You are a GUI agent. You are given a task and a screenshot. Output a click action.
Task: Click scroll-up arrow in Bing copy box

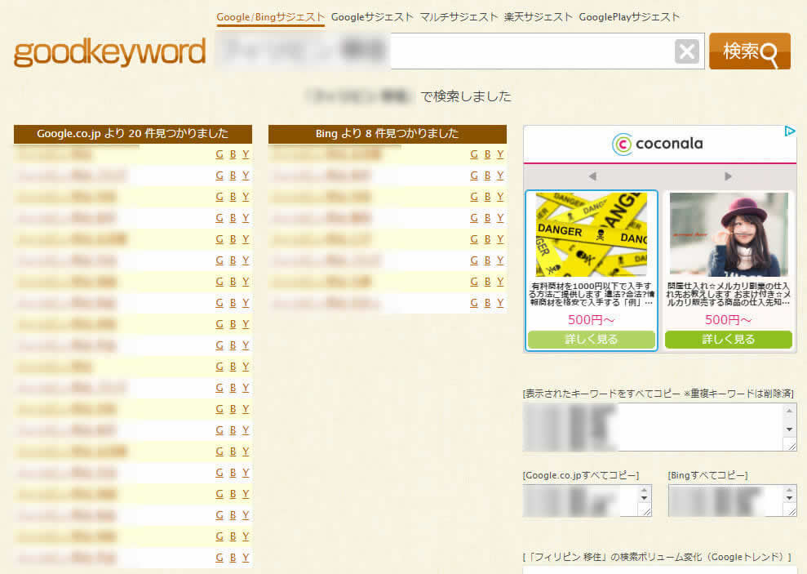click(789, 491)
